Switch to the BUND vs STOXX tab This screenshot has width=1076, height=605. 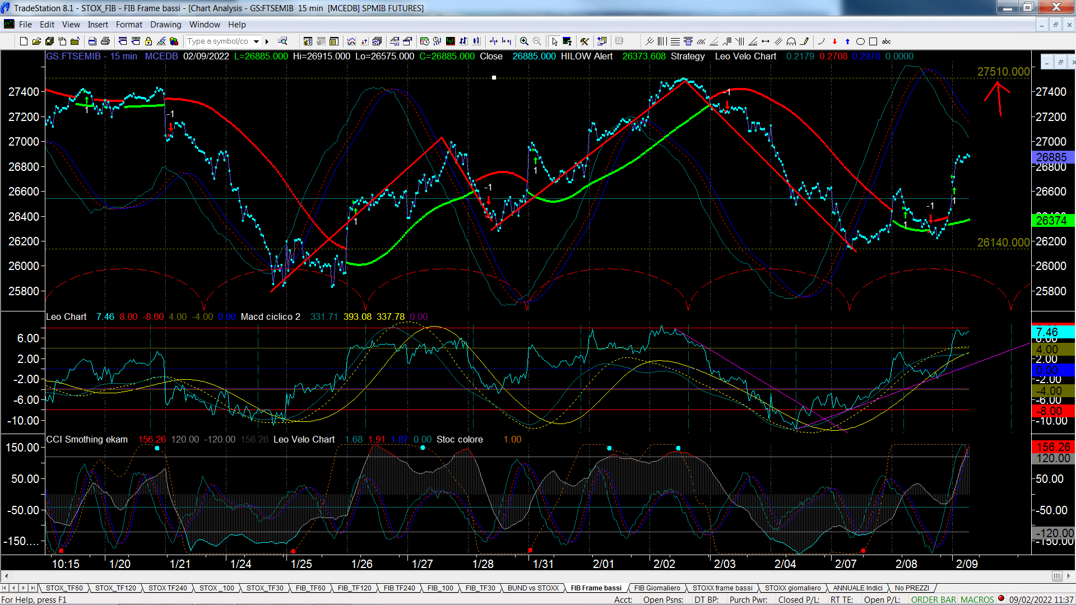(x=533, y=588)
